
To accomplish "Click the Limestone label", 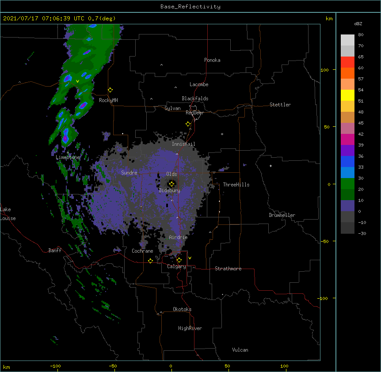I will pos(68,157).
